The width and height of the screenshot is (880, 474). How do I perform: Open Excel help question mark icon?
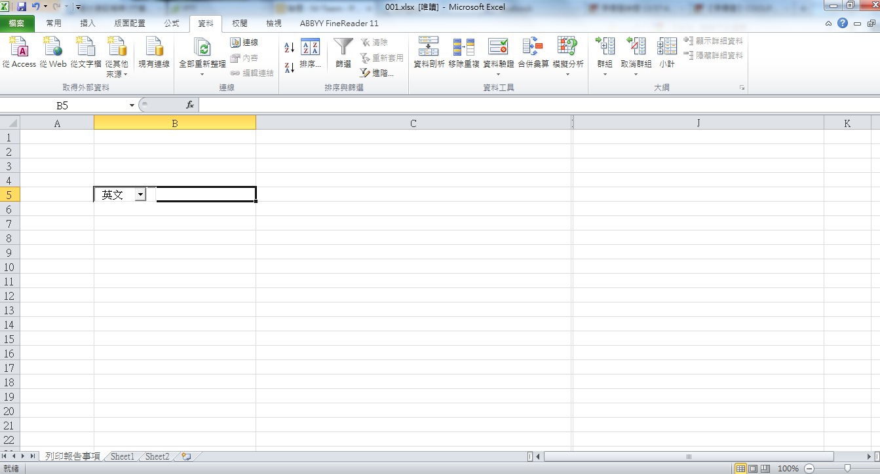point(842,23)
